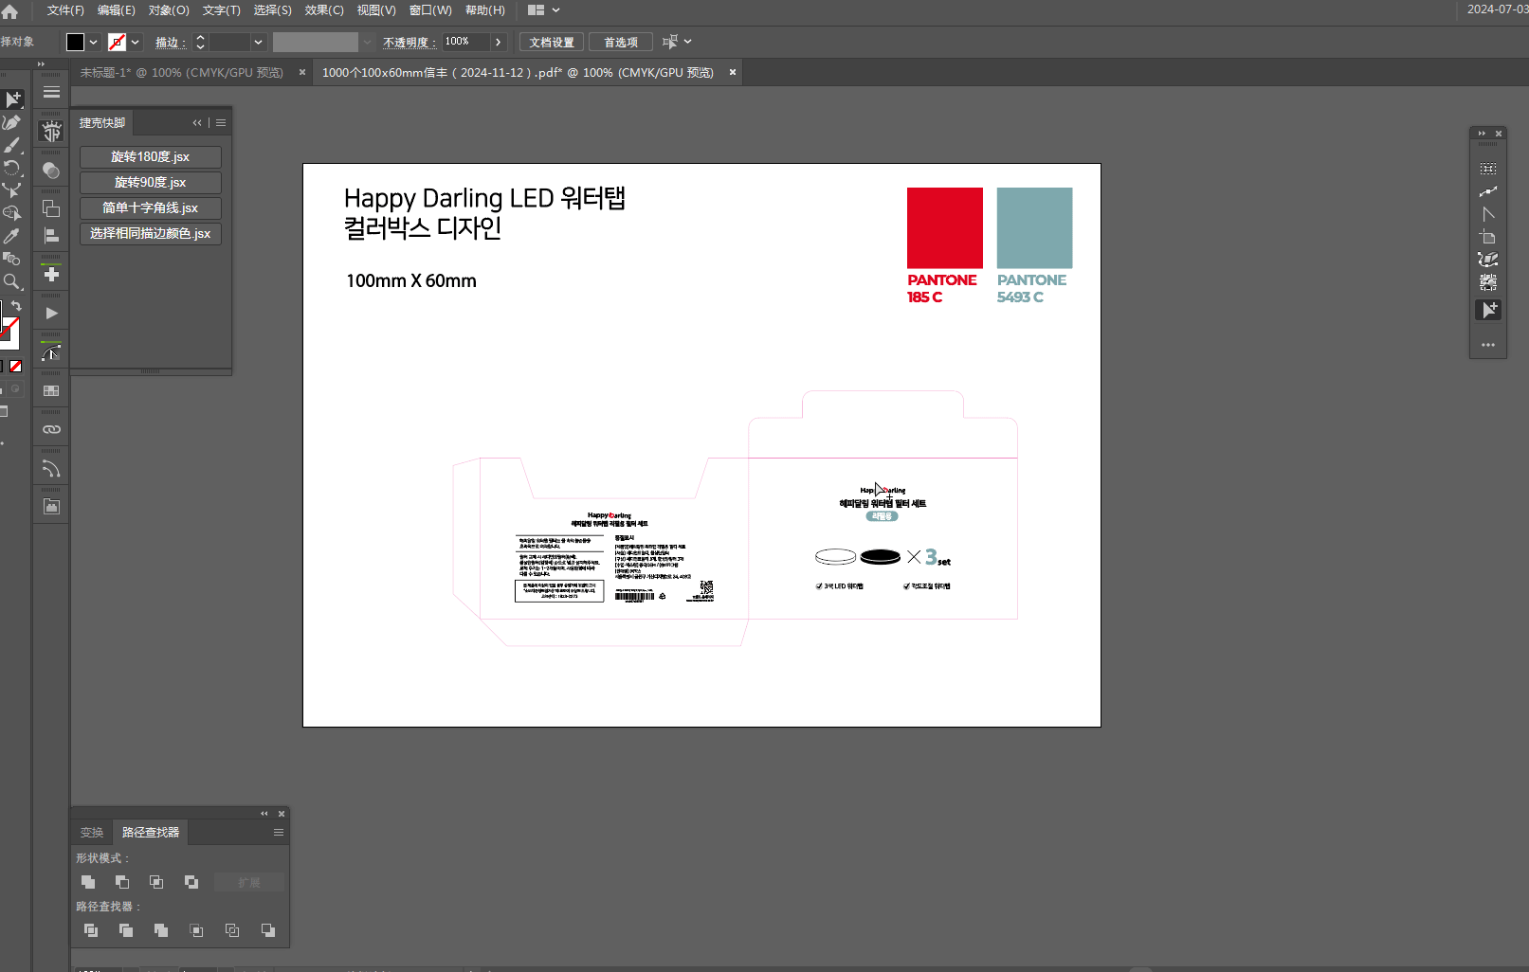This screenshot has height=972, width=1529.
Task: Open the plus-sign plugin dock icon
Action: click(51, 275)
